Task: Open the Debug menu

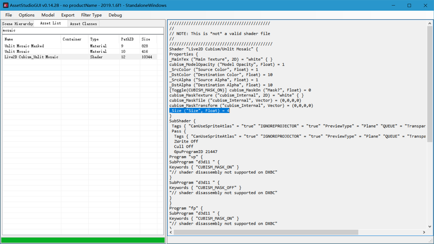Action: [x=115, y=15]
